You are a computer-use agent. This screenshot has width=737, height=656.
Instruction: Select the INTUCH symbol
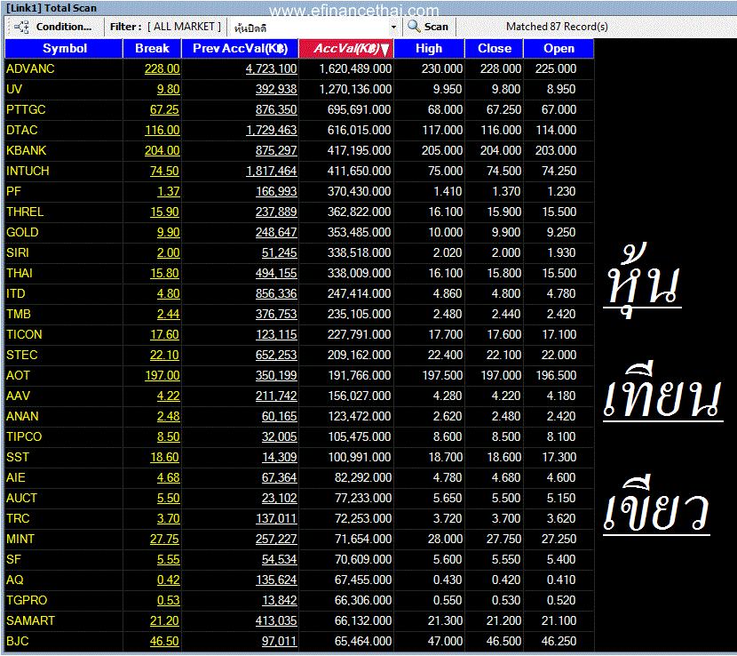[28, 172]
